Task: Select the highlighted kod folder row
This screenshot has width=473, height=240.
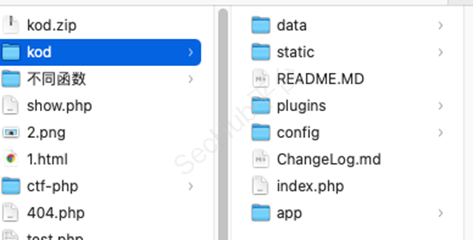Action: [100, 52]
